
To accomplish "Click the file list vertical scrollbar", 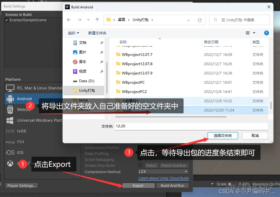I will [x=271, y=105].
